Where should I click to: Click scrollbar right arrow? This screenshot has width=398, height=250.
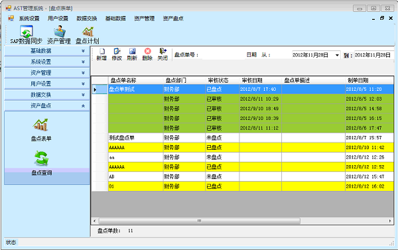click(390, 221)
